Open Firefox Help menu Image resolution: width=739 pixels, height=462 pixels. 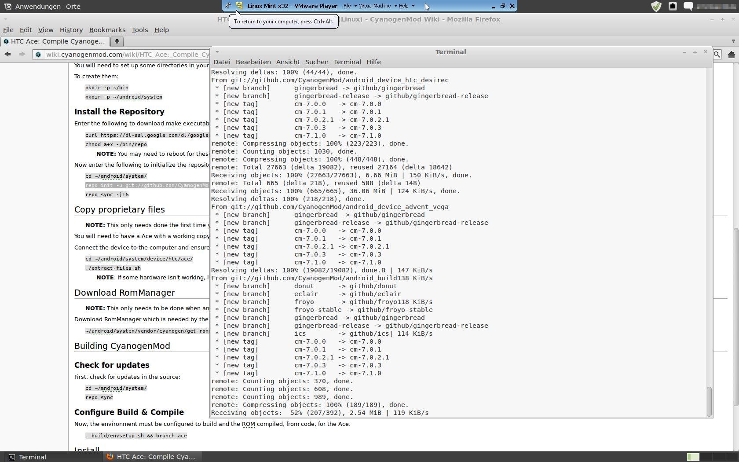tap(161, 30)
